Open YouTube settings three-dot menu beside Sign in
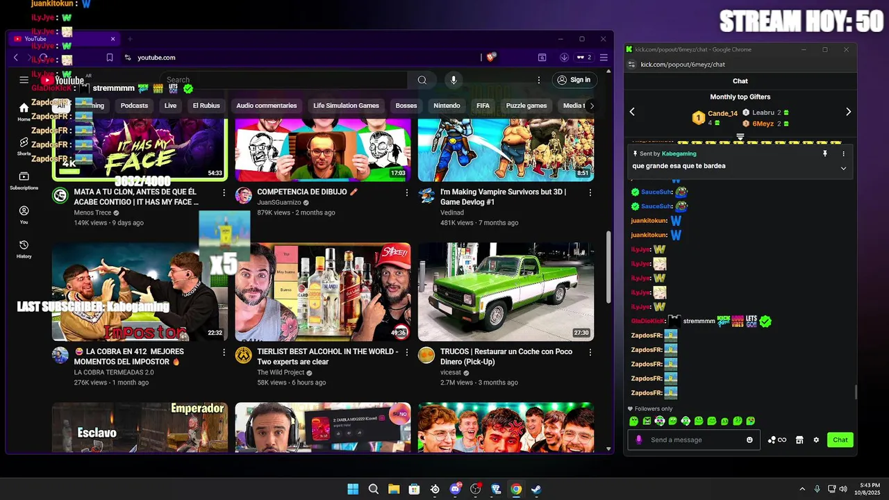The height and width of the screenshot is (500, 889). tap(538, 80)
